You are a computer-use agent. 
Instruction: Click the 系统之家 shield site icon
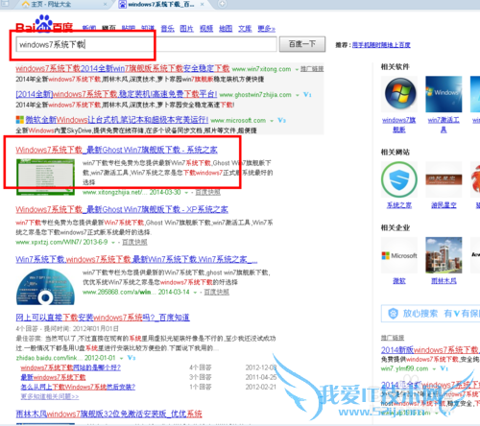tap(399, 179)
